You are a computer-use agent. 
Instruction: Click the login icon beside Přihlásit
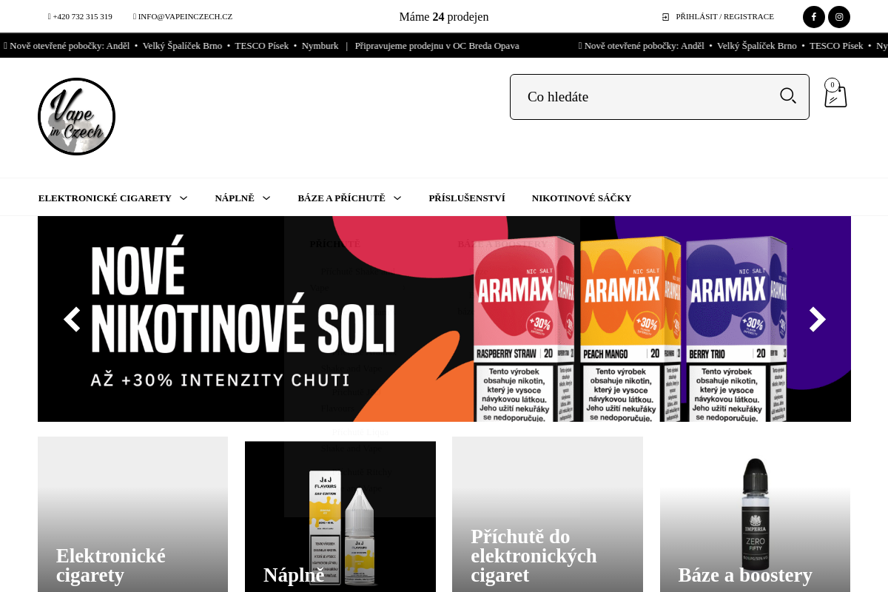point(665,17)
